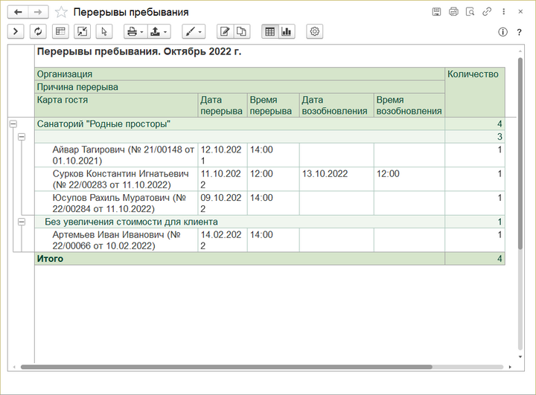The image size is (536, 395).
Task: Click the resume date 13.10.2022 cell
Action: 336,179
